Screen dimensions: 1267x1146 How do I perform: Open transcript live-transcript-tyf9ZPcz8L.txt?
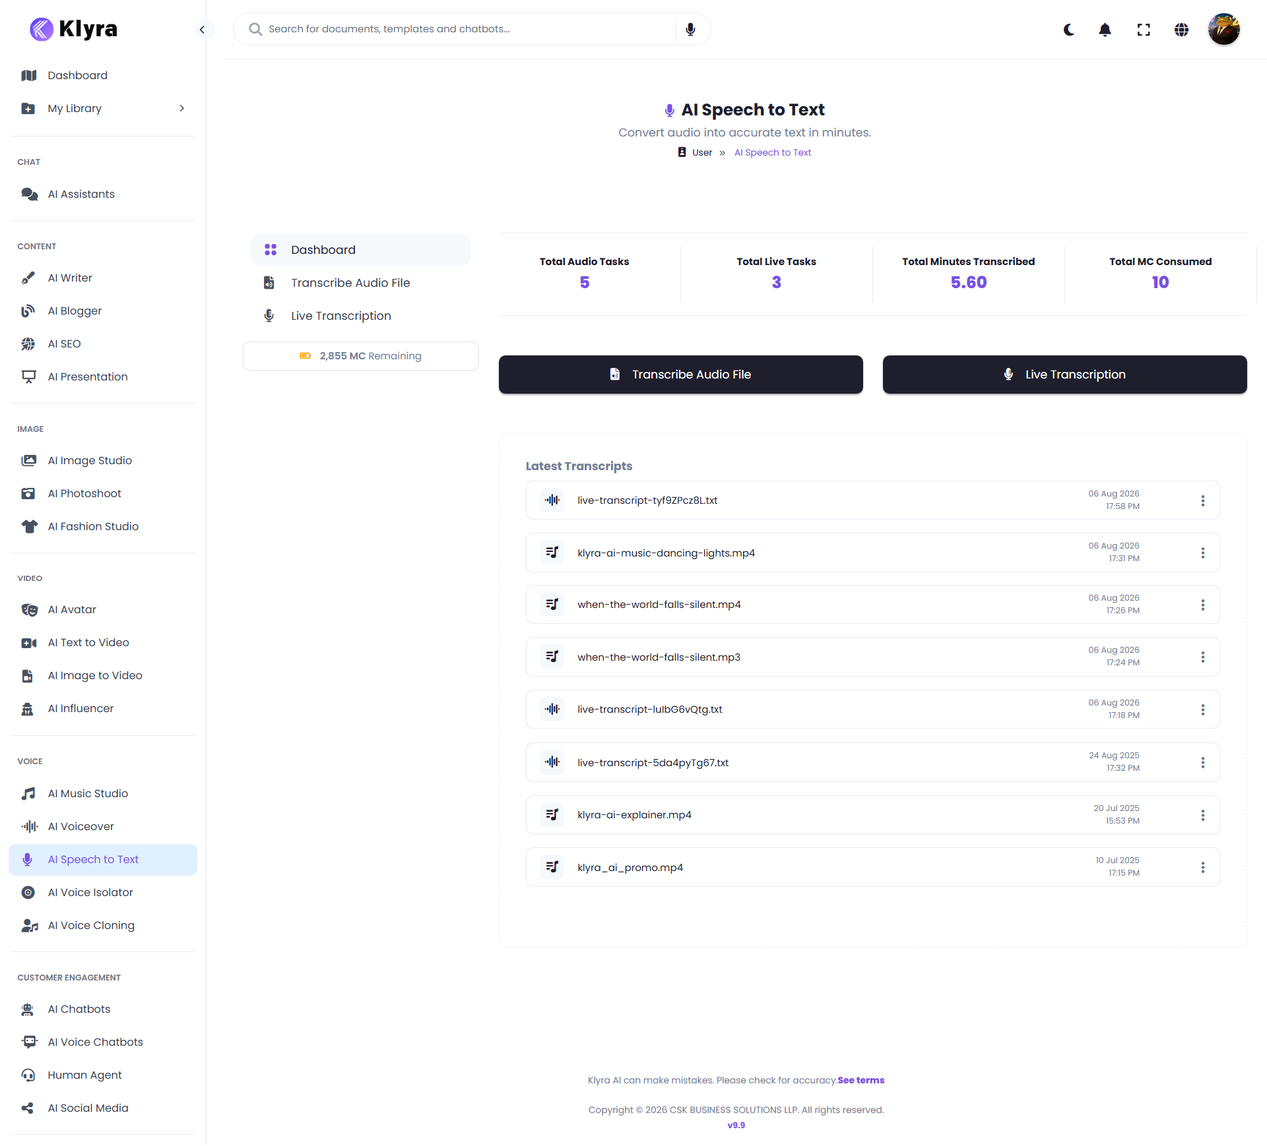(x=647, y=500)
